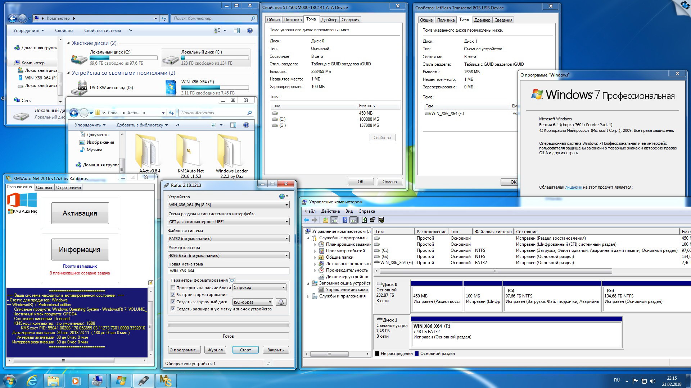Click Explorer help icon in Компьютер window
691x388 pixels.
click(x=249, y=31)
